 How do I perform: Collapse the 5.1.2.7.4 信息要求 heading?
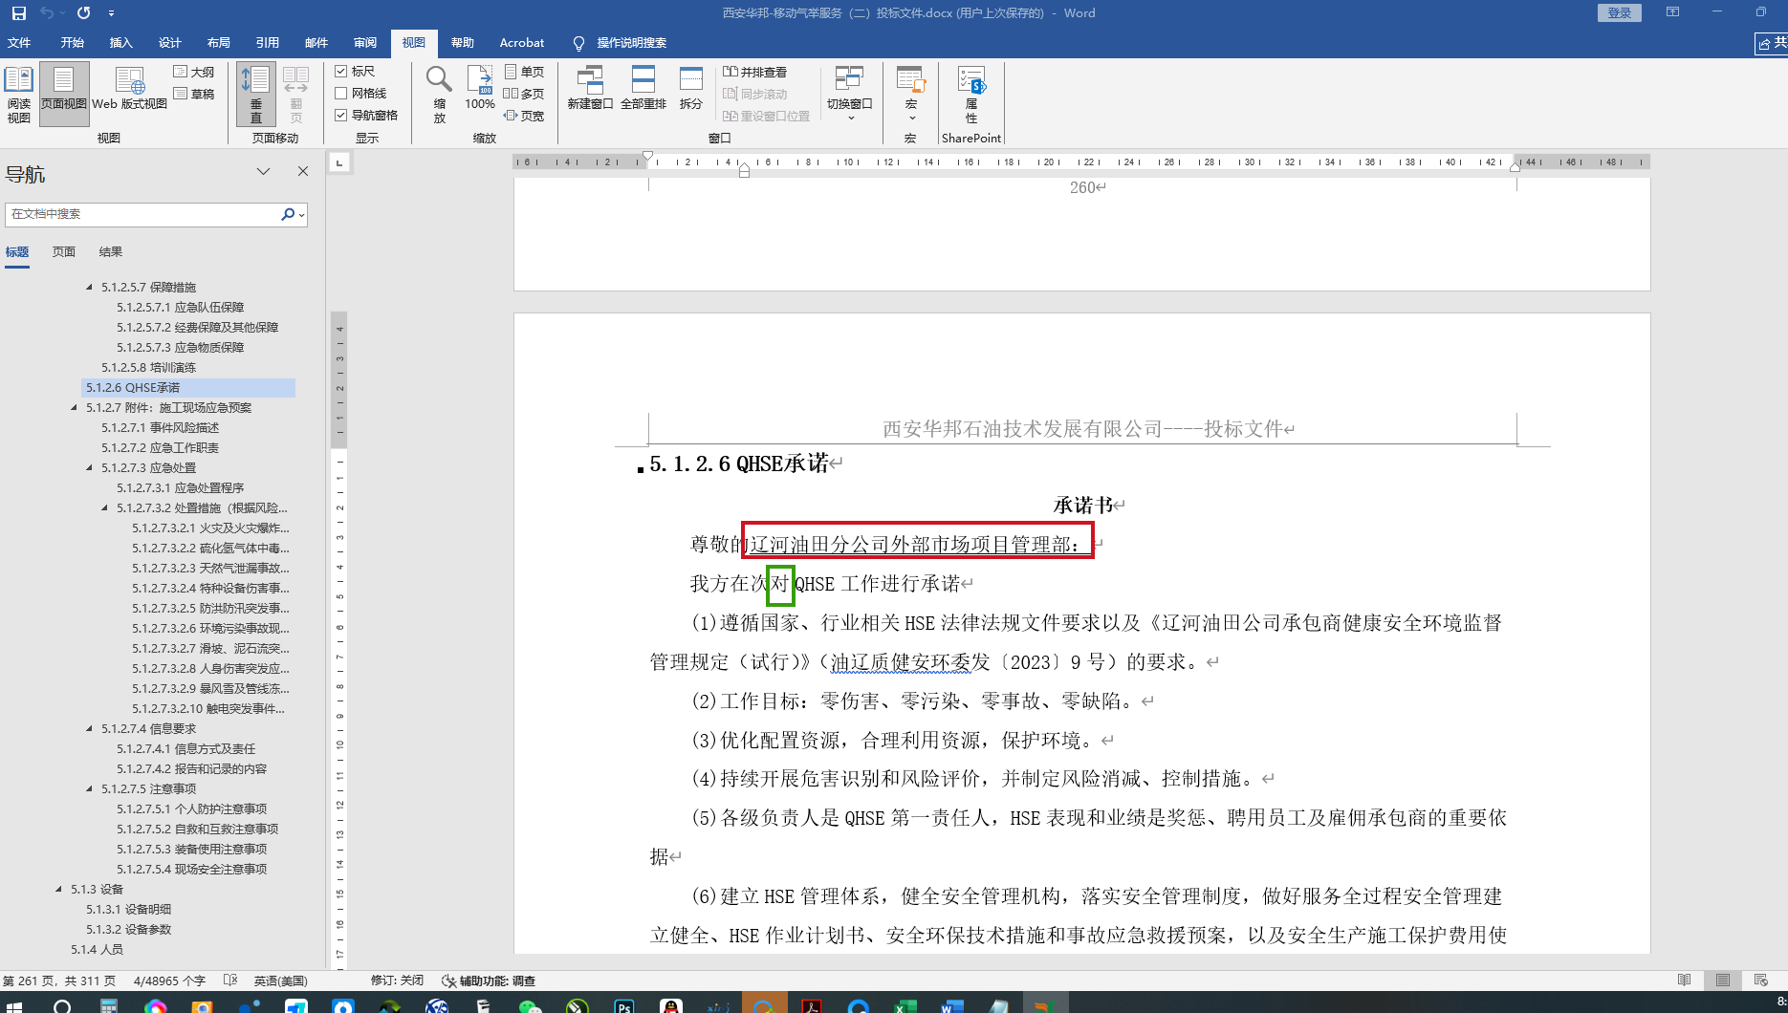[x=90, y=728]
